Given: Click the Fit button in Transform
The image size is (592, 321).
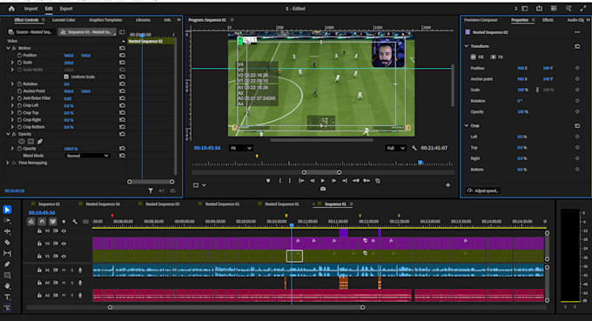Looking at the screenshot, I should point(496,57).
